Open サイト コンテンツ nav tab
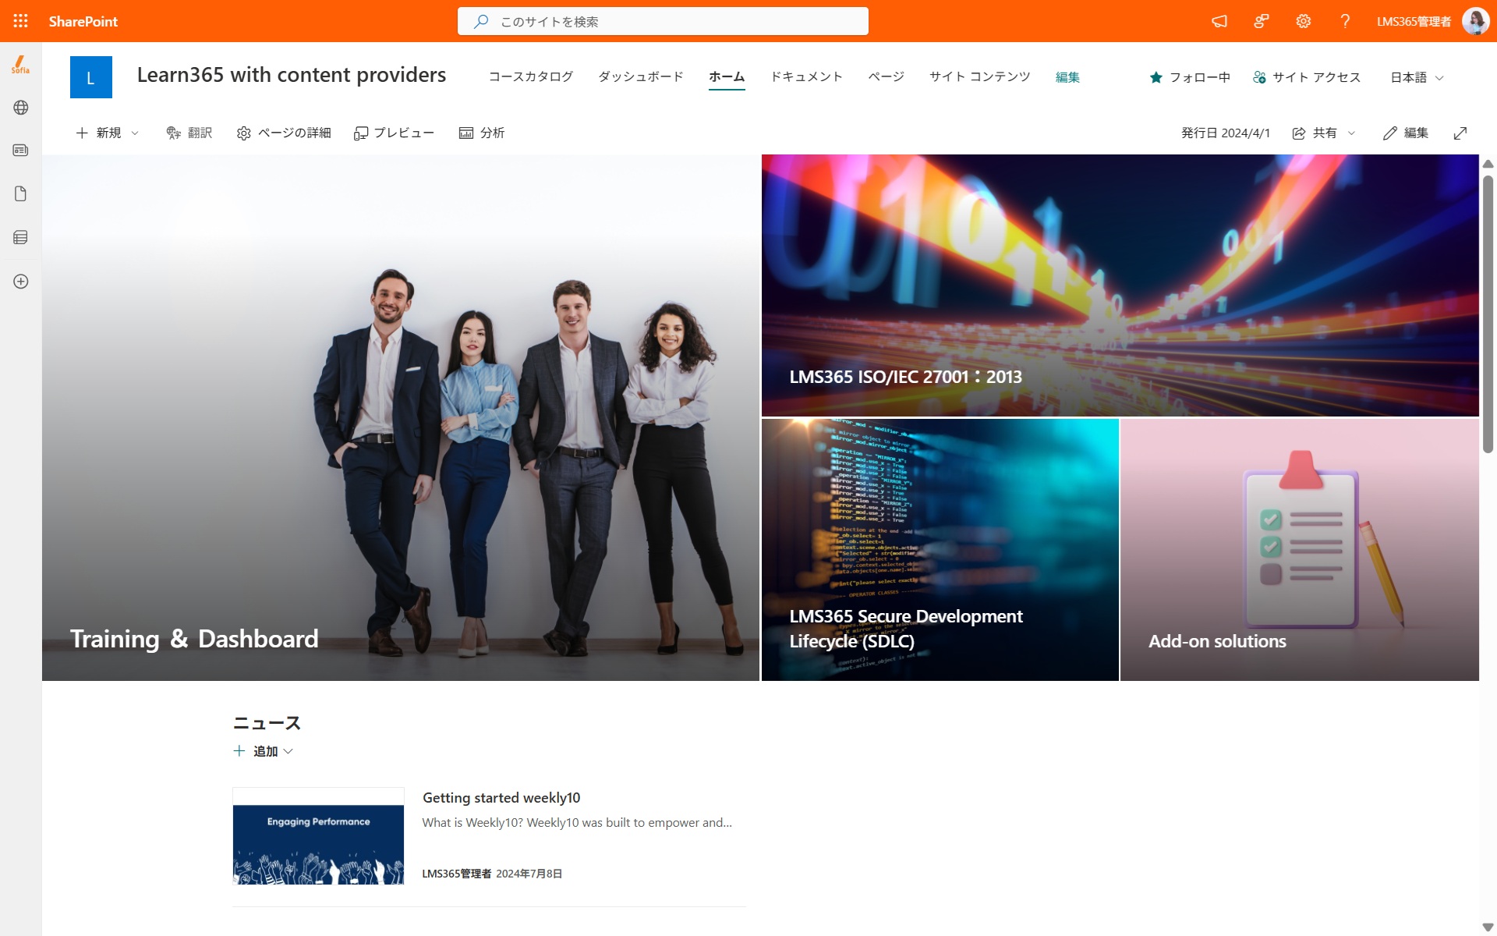The width and height of the screenshot is (1497, 936). pos(980,76)
